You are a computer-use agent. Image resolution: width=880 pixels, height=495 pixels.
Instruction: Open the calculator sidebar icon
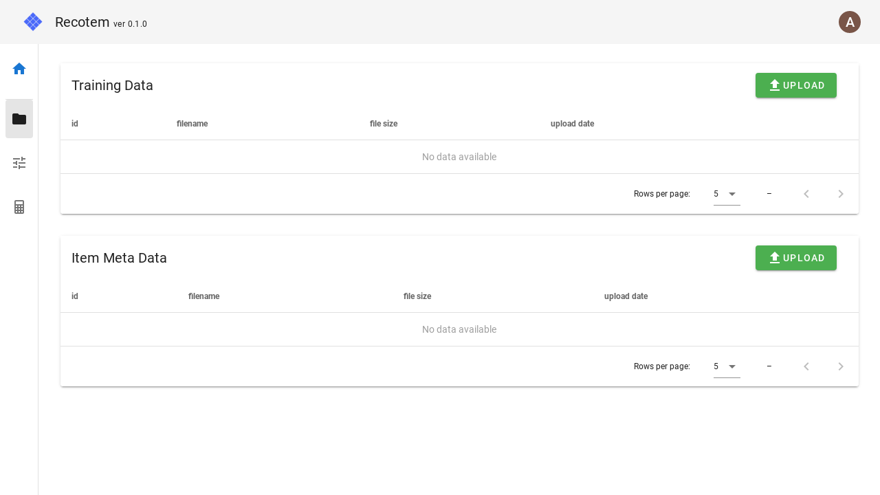19,207
